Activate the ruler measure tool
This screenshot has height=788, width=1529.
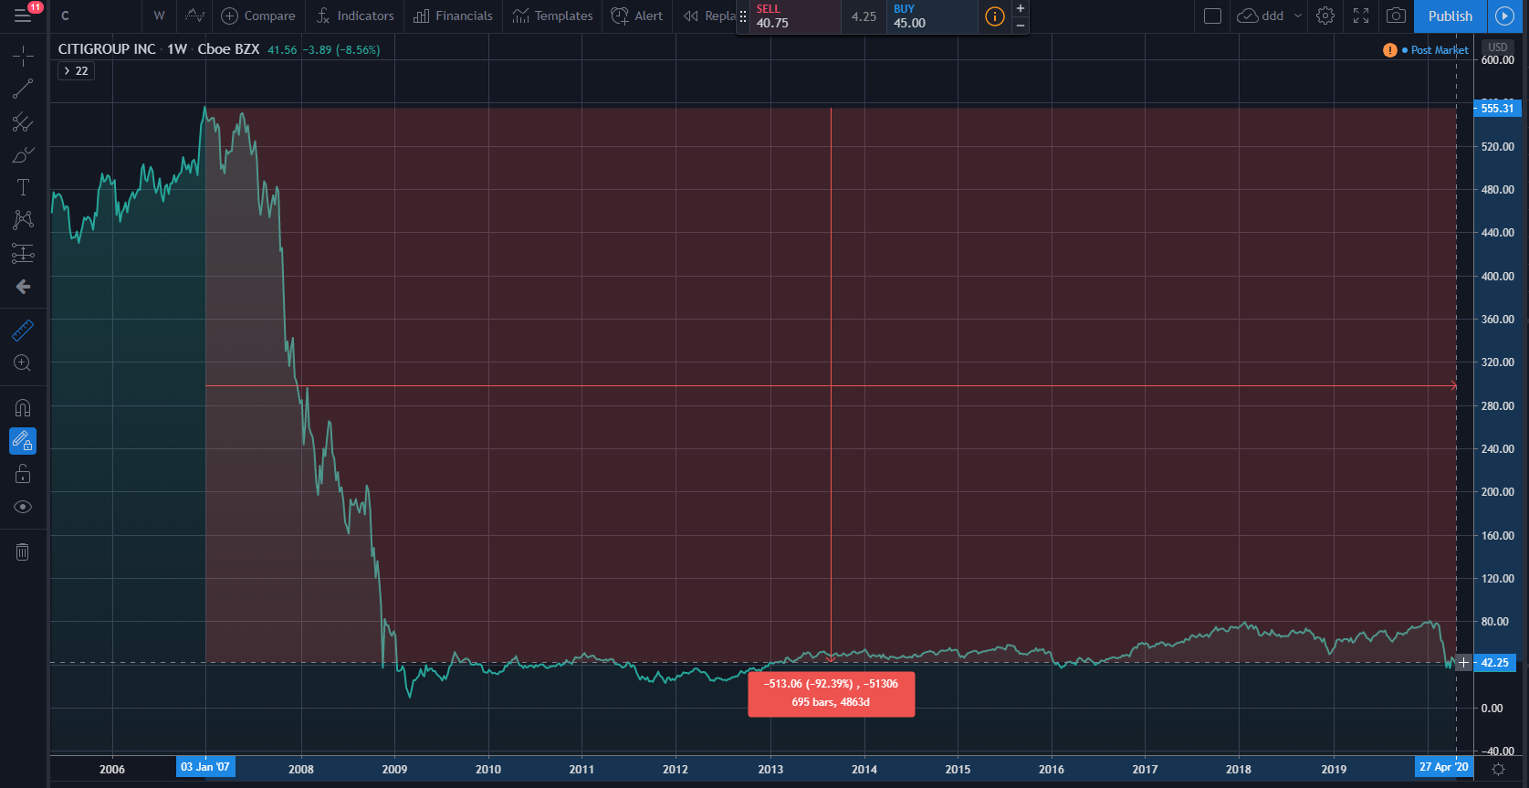point(23,331)
